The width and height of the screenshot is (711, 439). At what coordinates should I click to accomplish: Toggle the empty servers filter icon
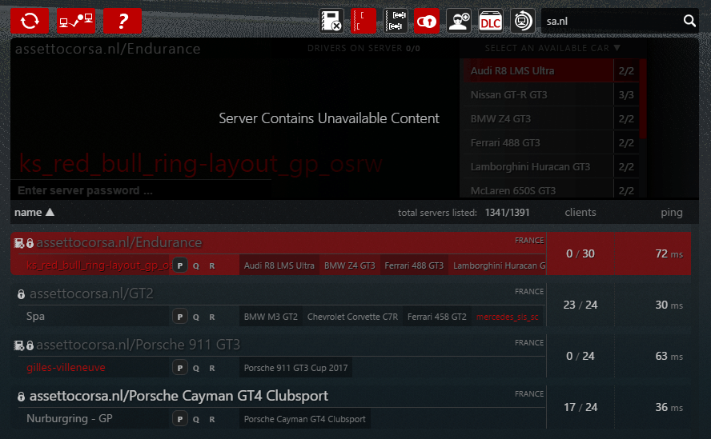click(x=364, y=21)
